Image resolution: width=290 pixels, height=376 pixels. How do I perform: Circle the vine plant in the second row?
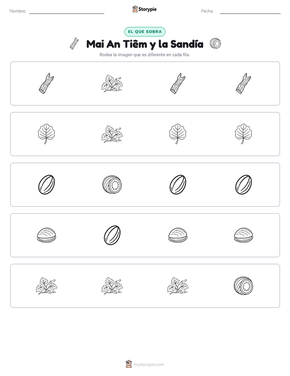(112, 134)
